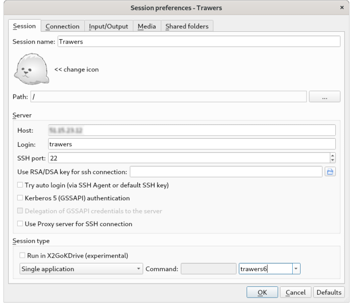Go to the Media tab
Viewport: 353px width, 306px height.
pos(147,26)
